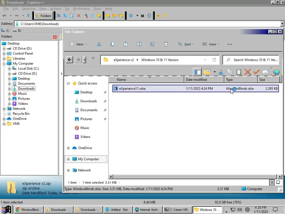The height and width of the screenshot is (214, 285).
Task: Click the Search Windows 10 & 11 Version field
Action: click(x=251, y=60)
